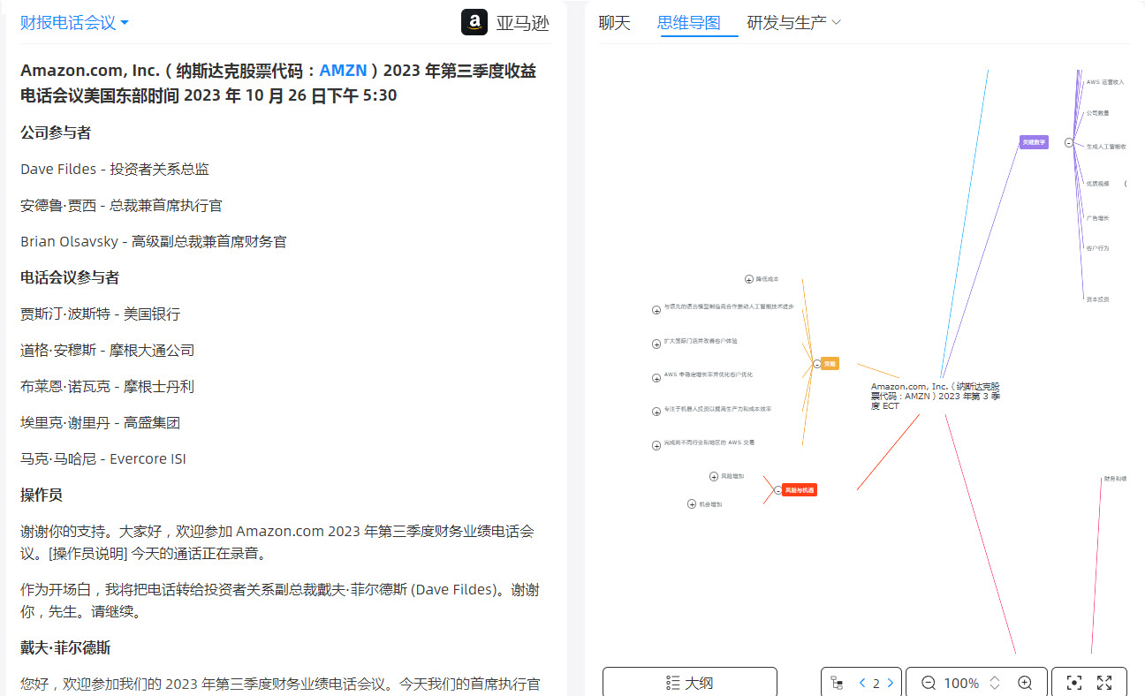This screenshot has width=1145, height=696.
Task: Go to next level with right chevron
Action: 890,683
